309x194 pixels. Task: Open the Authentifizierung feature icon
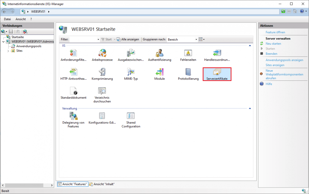(159, 53)
